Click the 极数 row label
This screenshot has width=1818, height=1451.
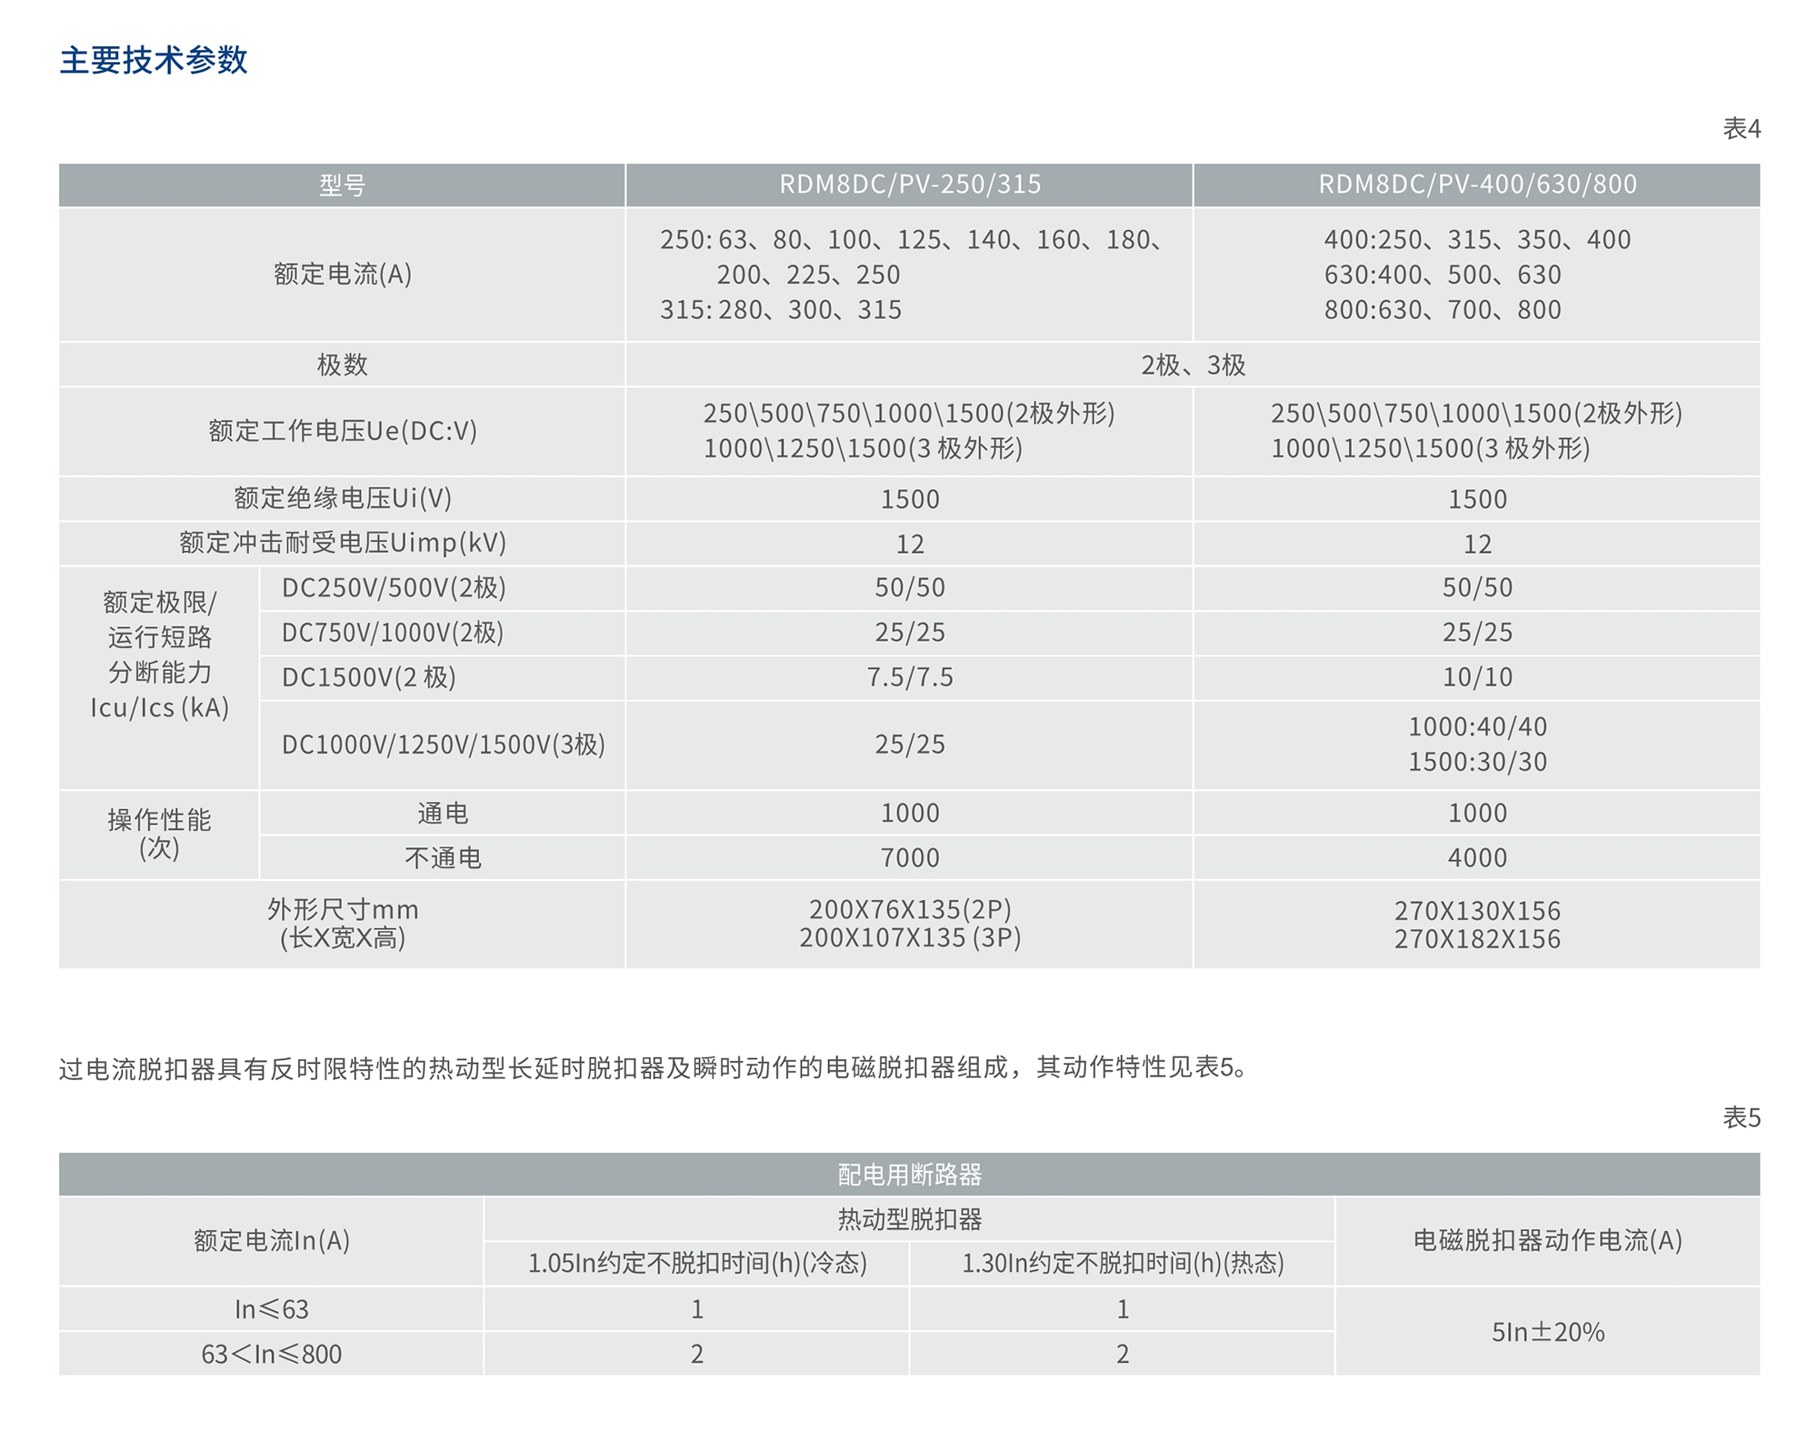point(342,365)
